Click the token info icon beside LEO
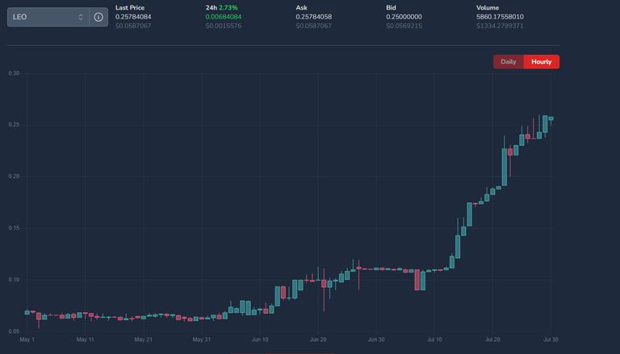 (98, 17)
